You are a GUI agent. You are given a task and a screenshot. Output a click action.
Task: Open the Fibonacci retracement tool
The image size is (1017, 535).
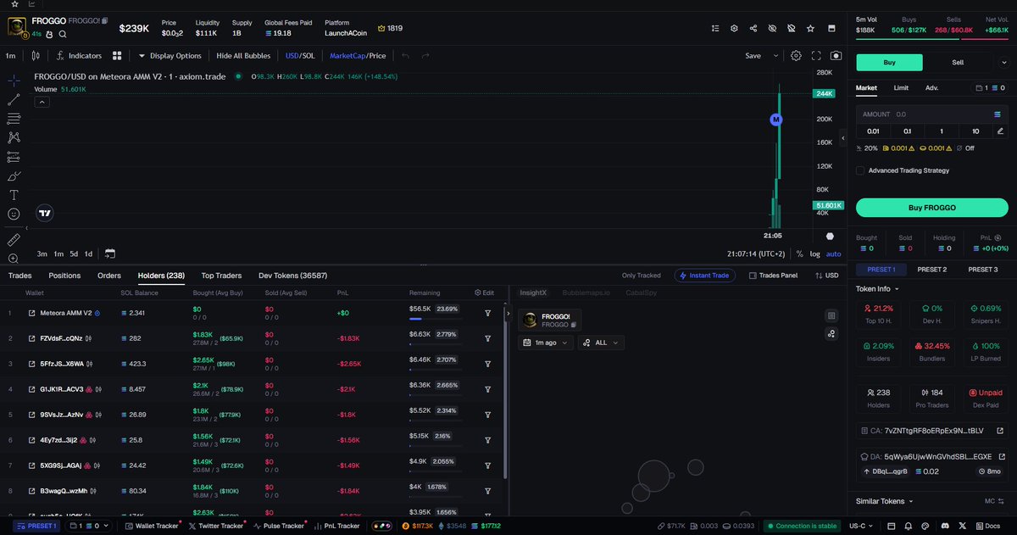coord(14,119)
